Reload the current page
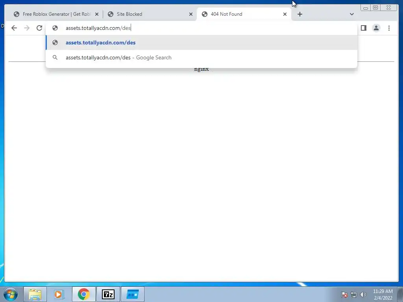Viewport: 403px width, 302px height. (39, 28)
